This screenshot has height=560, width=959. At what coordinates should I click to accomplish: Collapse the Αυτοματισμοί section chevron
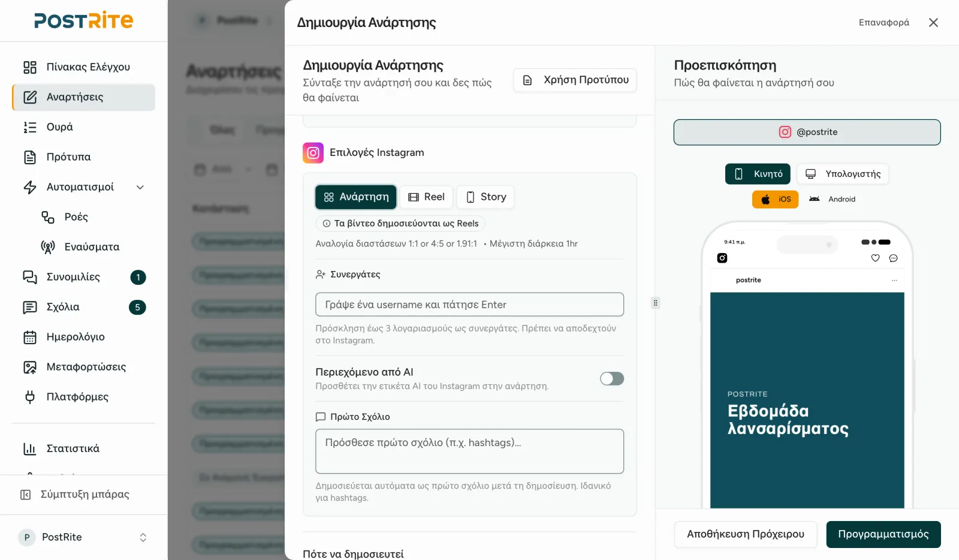click(x=140, y=187)
